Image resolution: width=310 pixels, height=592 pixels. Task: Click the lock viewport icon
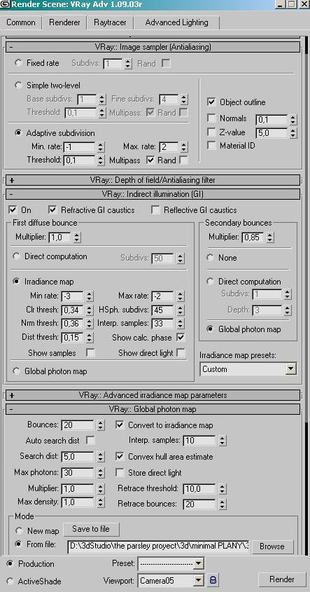tap(213, 579)
